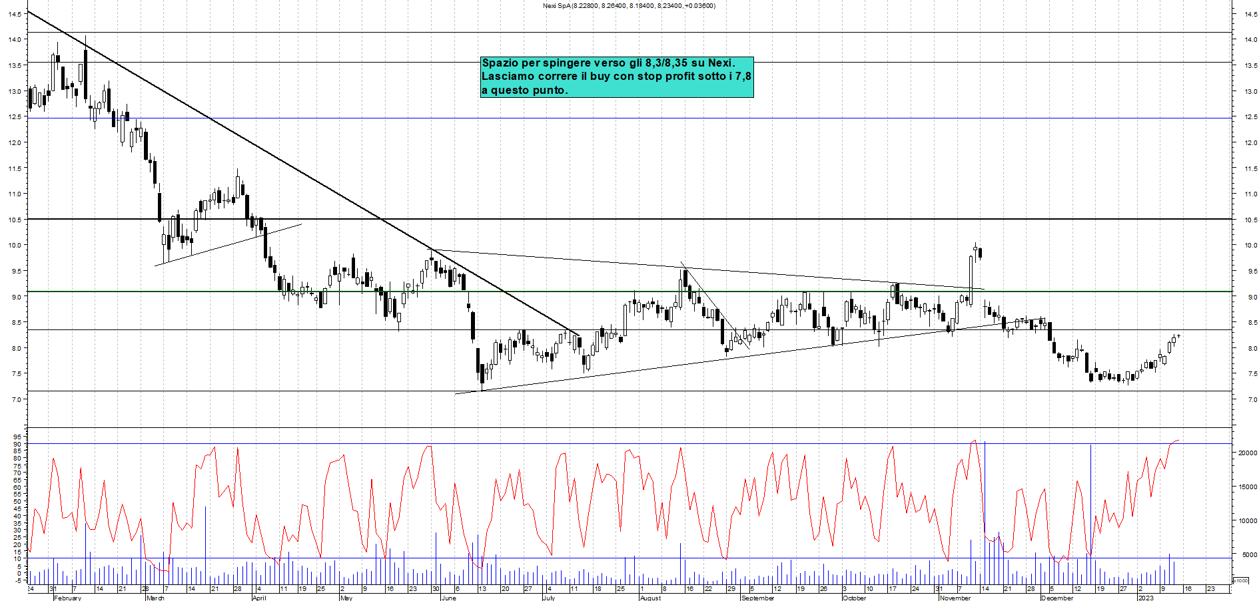Click the July month label
Screen dimensions: 1259x601
[x=548, y=598]
